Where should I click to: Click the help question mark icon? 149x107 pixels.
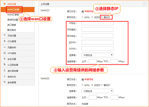tap(145, 4)
